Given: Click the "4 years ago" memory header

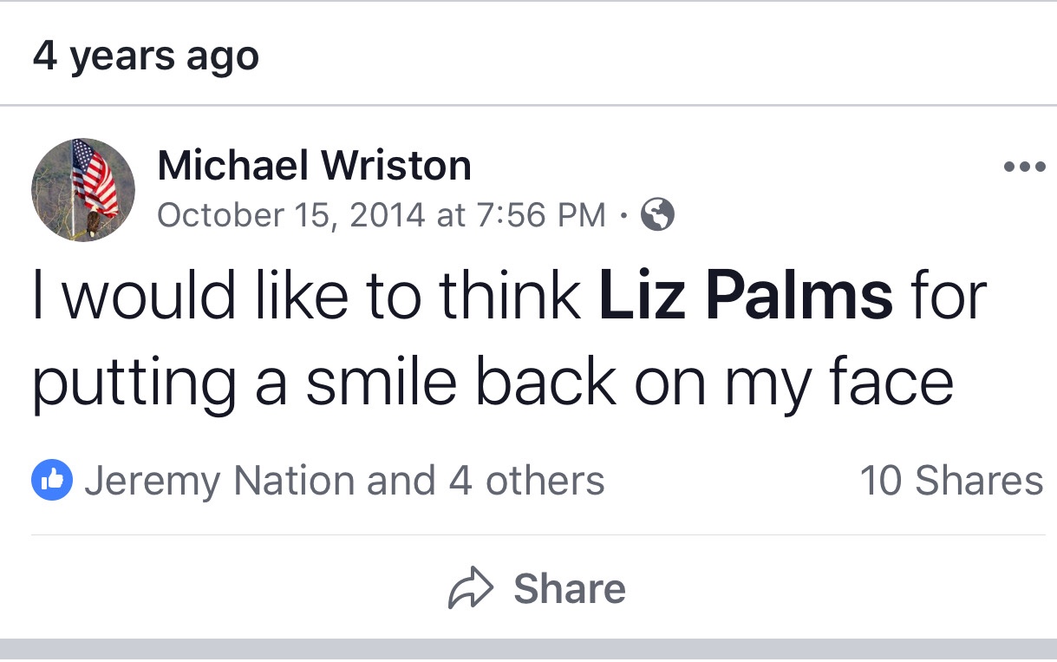Looking at the screenshot, I should [x=146, y=56].
